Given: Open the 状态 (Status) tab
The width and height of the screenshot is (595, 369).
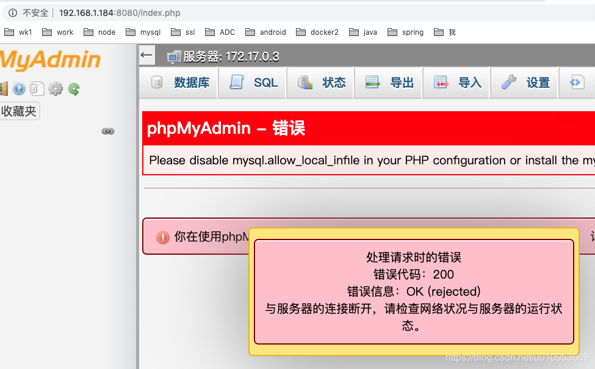Looking at the screenshot, I should pyautogui.click(x=322, y=82).
